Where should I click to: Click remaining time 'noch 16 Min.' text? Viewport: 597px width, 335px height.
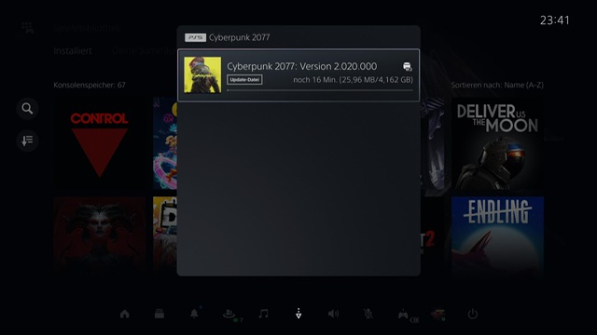tap(315, 80)
